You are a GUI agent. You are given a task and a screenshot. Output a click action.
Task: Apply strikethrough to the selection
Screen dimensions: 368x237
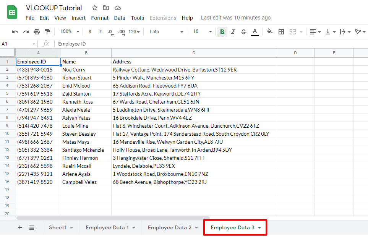coord(244,32)
